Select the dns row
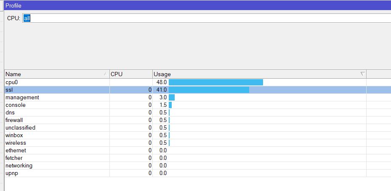This screenshot has width=391, height=191. point(198,112)
